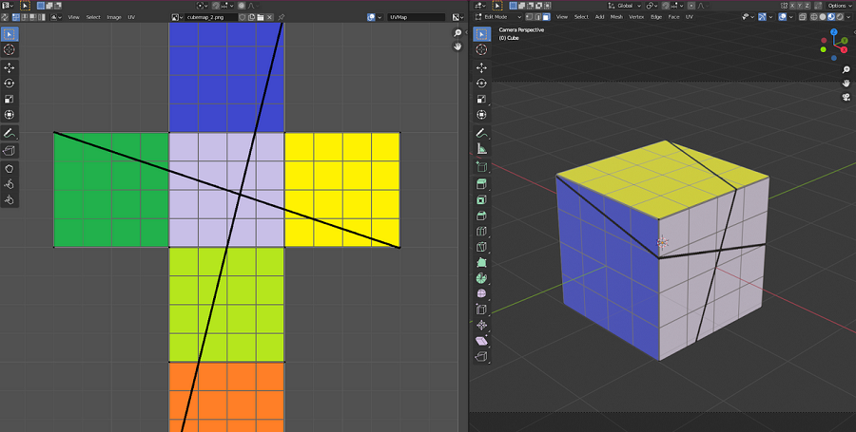The width and height of the screenshot is (856, 432).
Task: Open the UVMap selector dropdown
Action: [x=417, y=17]
